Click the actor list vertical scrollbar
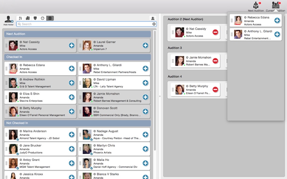Viewport: 287px width, 179px height. (155, 90)
